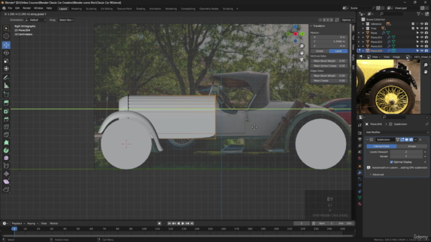This screenshot has height=242, width=431.
Task: Disable render camera icon for Plane.002
Action: coord(426,42)
